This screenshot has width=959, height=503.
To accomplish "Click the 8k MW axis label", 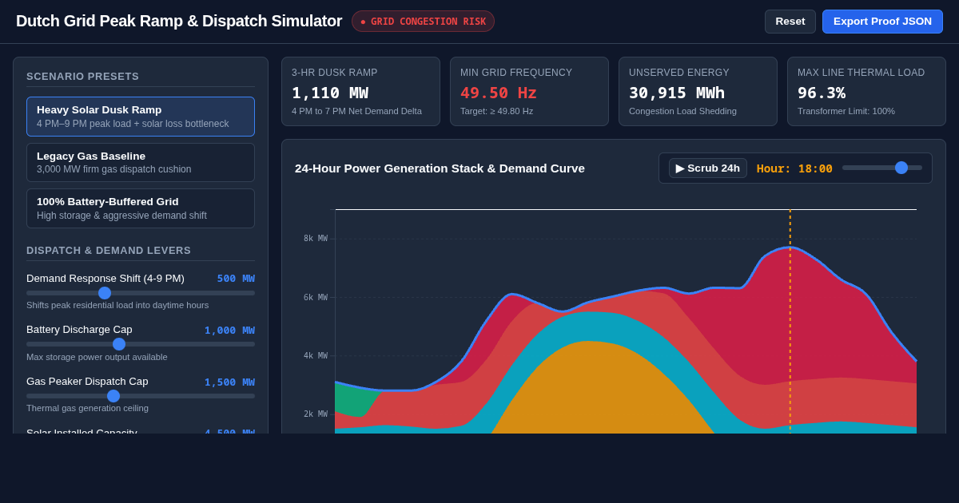I will click(316, 239).
